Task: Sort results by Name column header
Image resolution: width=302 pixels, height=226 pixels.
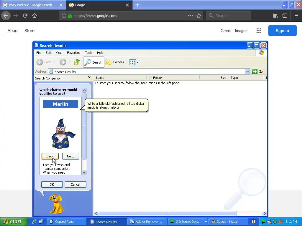Action: click(120, 78)
